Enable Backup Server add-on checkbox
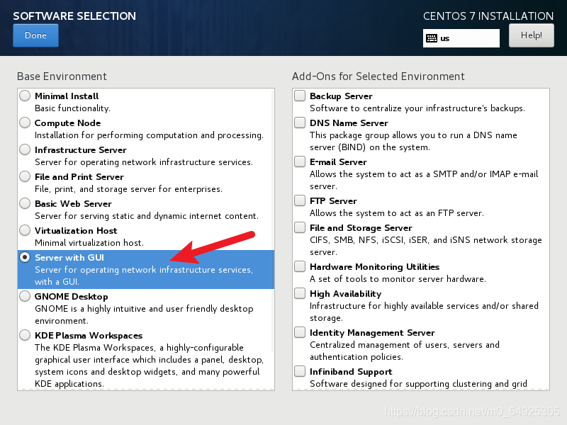Screen dimensions: 567x425 pos(300,96)
